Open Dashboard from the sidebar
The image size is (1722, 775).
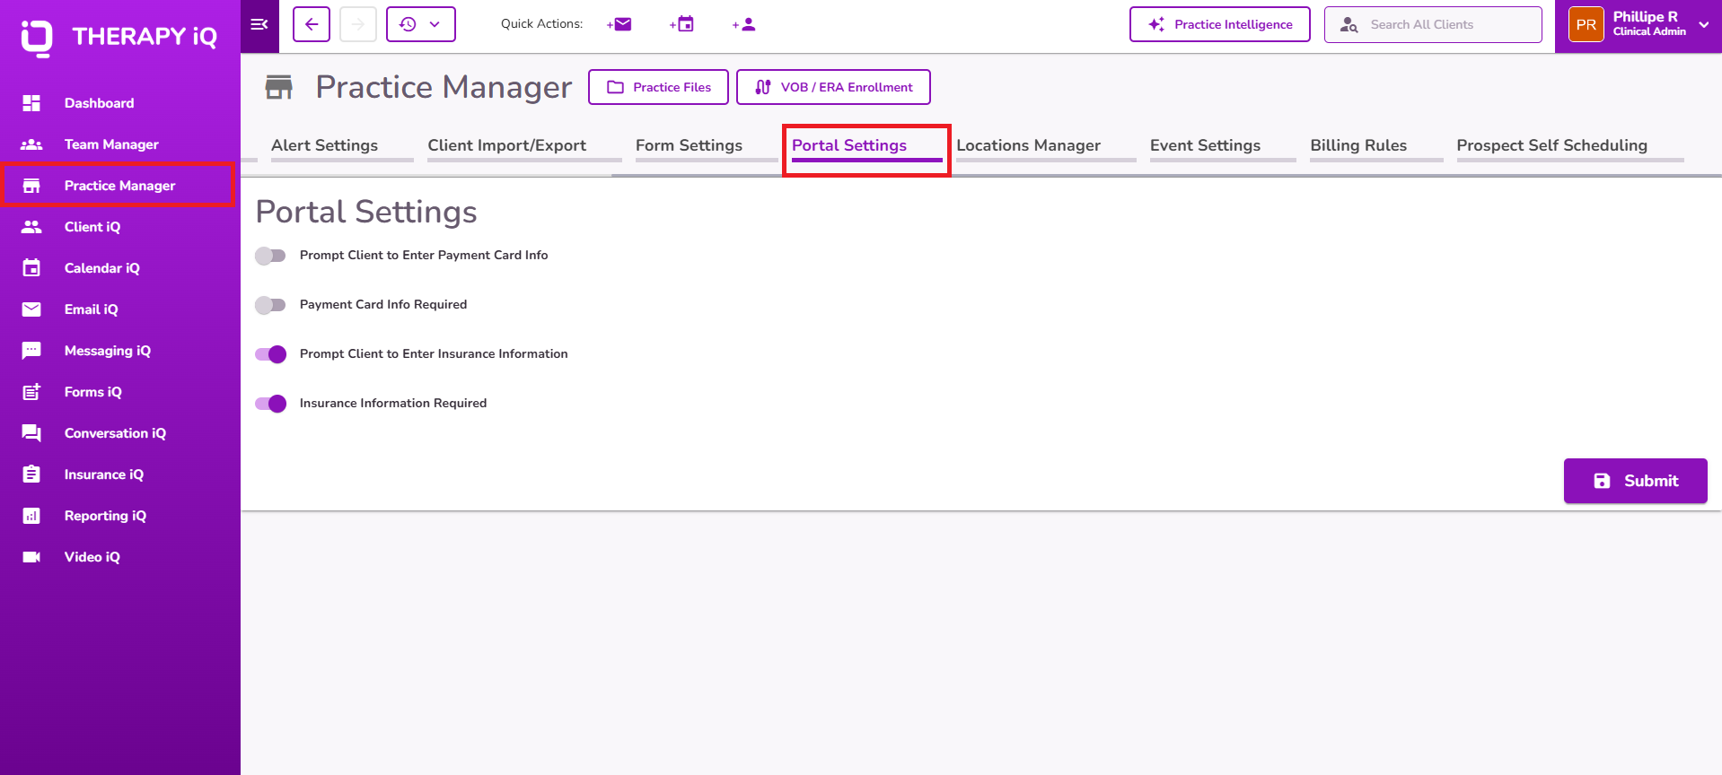point(120,103)
